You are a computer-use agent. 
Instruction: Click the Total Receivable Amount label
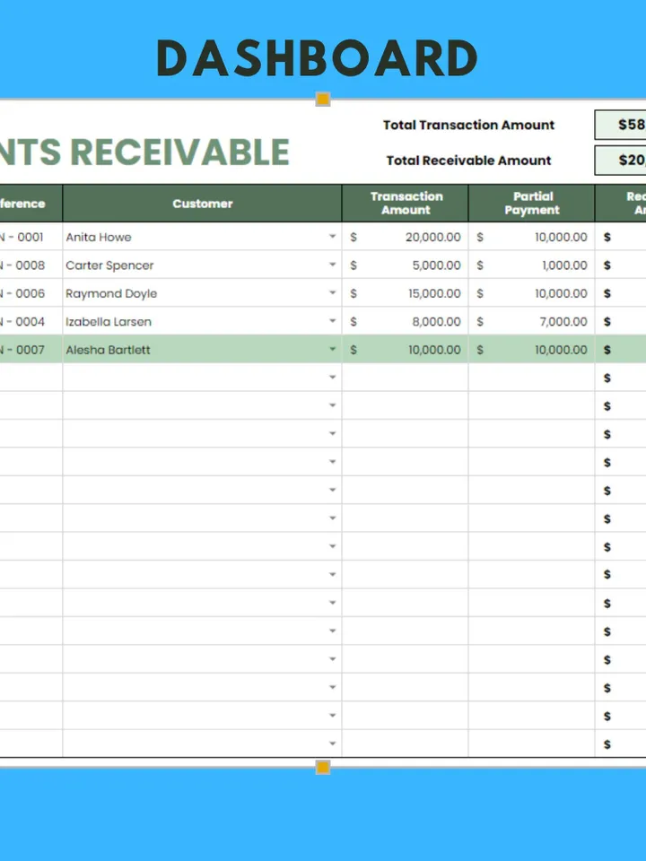click(468, 161)
